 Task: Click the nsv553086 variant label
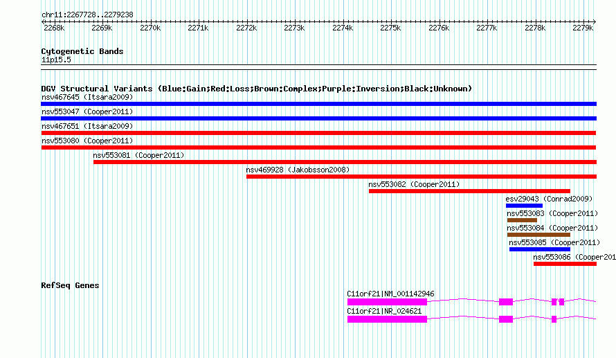(574, 257)
